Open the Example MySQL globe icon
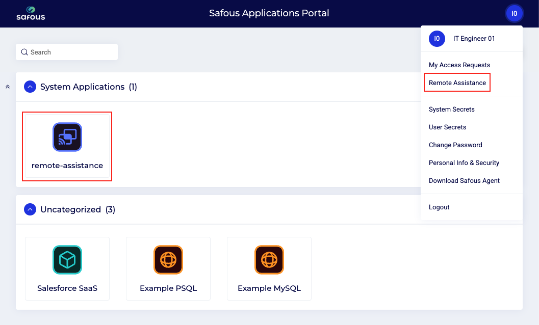Image resolution: width=539 pixels, height=325 pixels. point(269,260)
